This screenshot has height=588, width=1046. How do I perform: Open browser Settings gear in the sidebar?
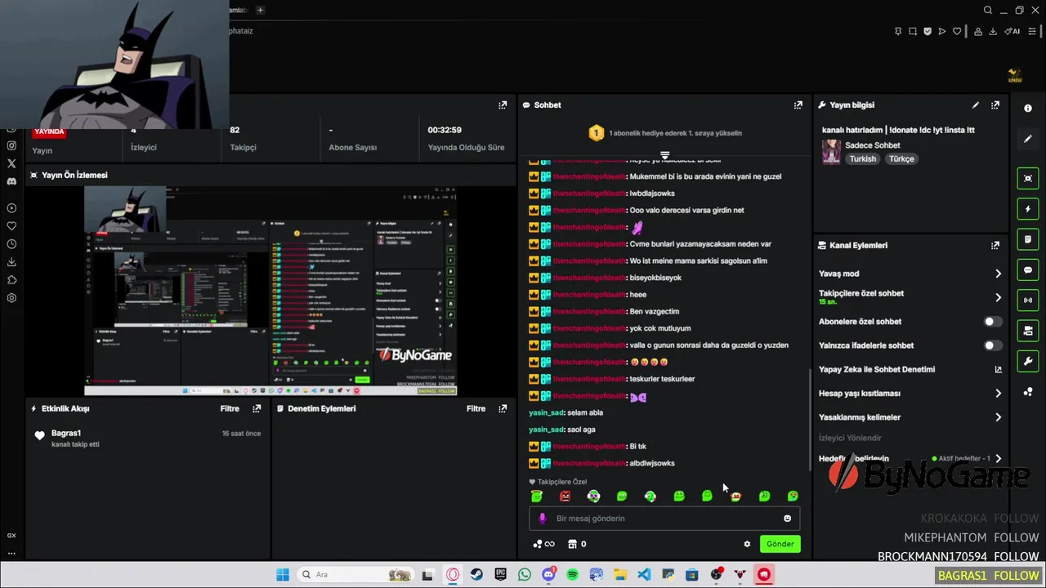(x=11, y=298)
